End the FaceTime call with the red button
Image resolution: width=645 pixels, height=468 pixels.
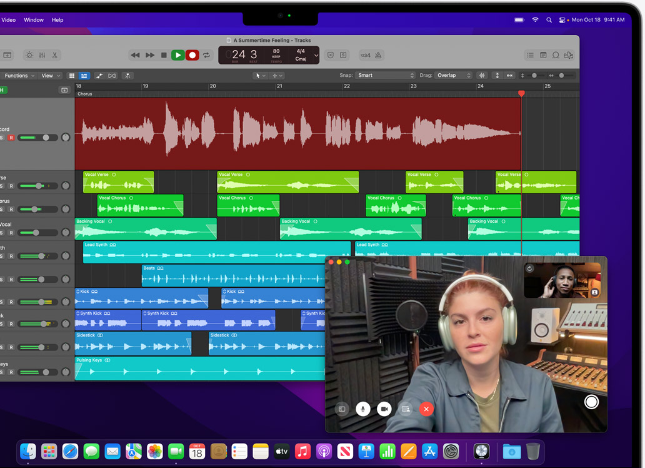click(x=426, y=409)
